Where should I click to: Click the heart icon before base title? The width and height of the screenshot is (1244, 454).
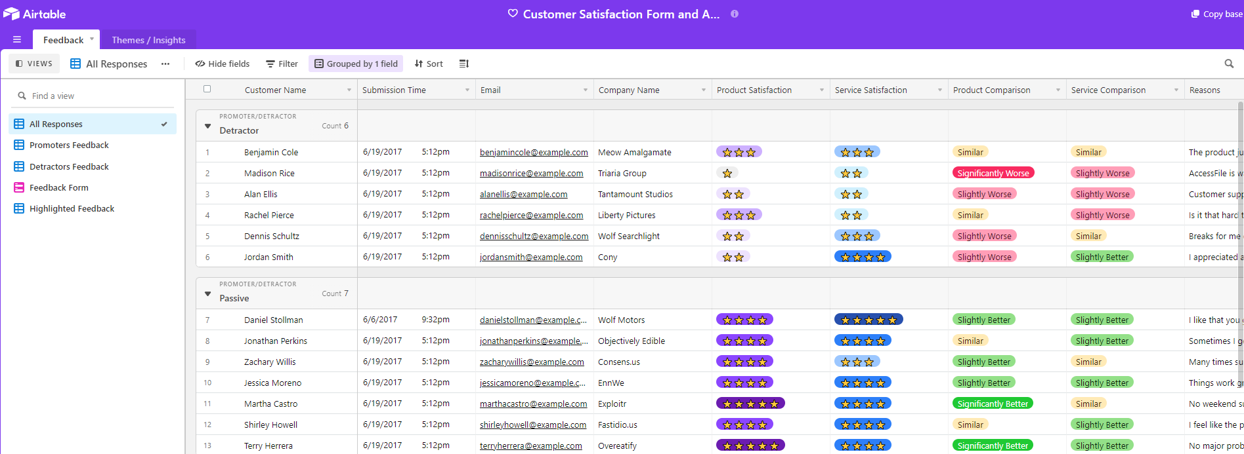pos(513,14)
